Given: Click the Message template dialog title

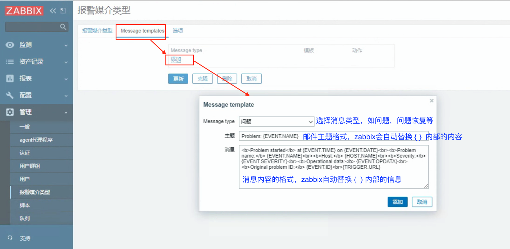Looking at the screenshot, I should (x=229, y=105).
